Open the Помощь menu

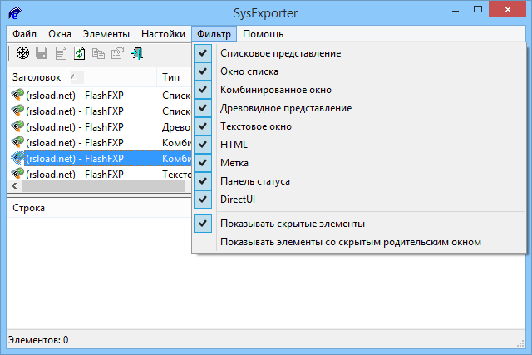pyautogui.click(x=264, y=34)
